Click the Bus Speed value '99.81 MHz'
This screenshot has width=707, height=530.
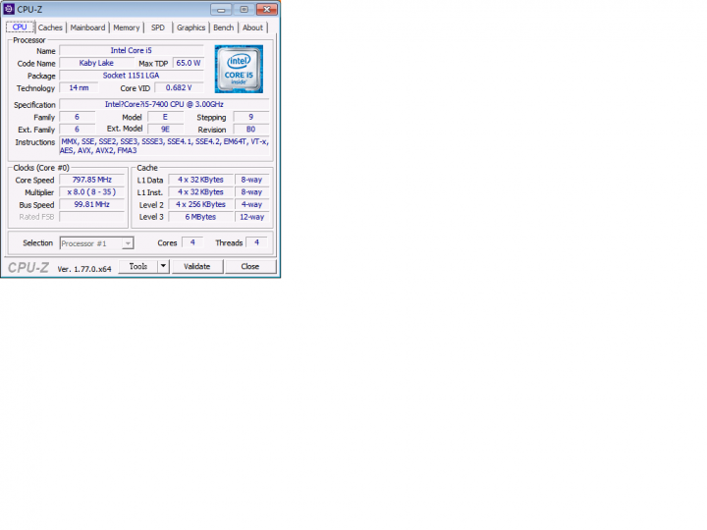92,204
